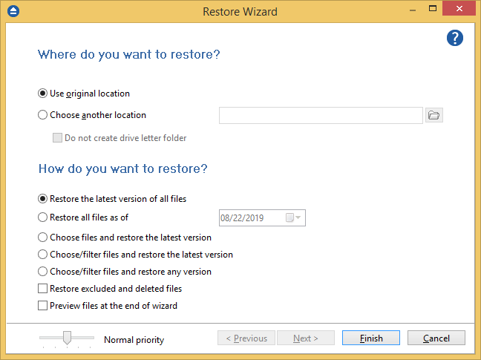The width and height of the screenshot is (481, 360).
Task: Open the calendar date picker dropdown
Action: [x=293, y=217]
